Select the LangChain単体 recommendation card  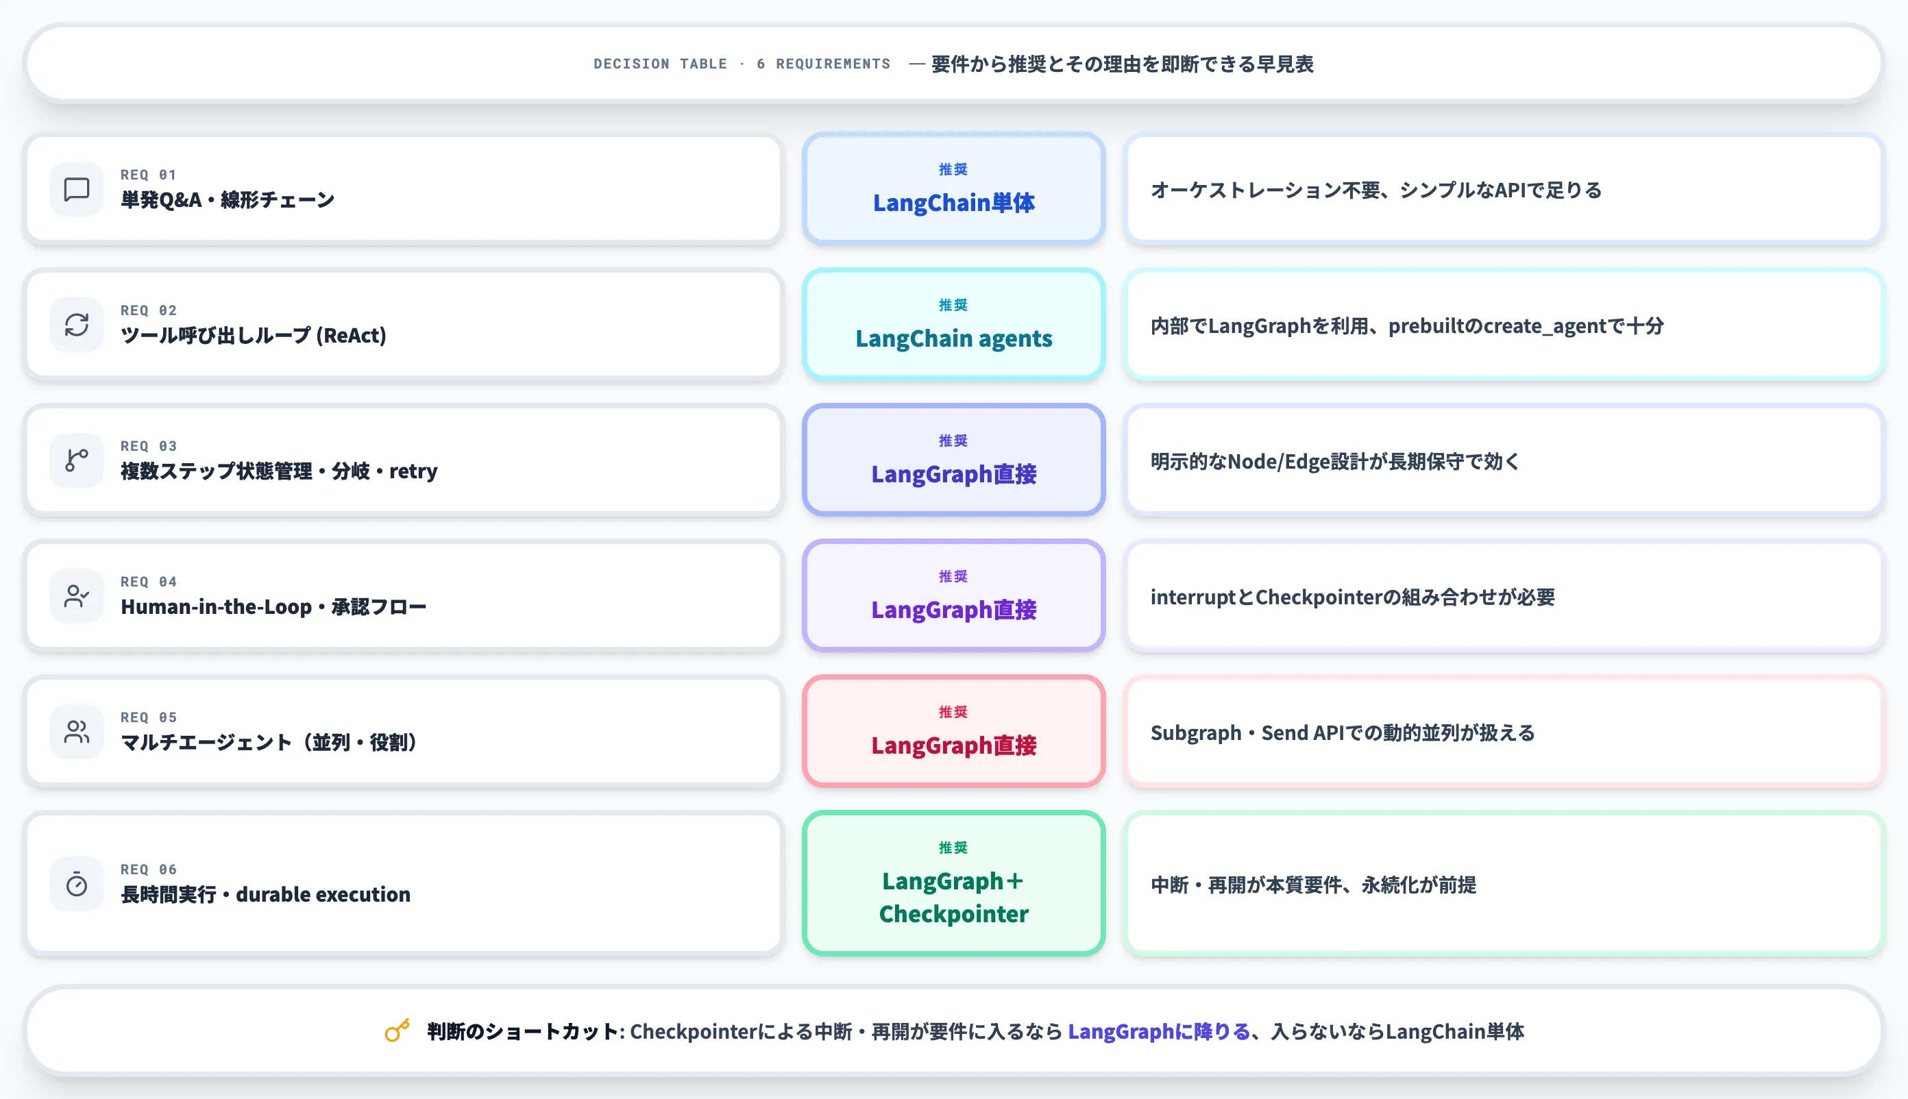[953, 188]
